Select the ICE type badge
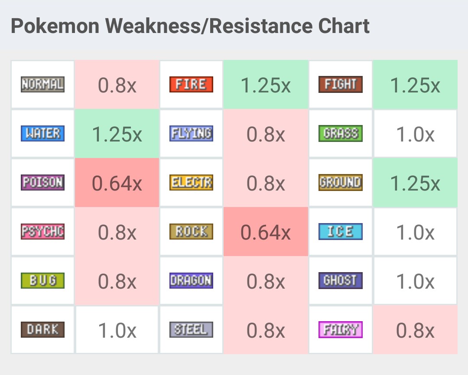 (x=340, y=231)
